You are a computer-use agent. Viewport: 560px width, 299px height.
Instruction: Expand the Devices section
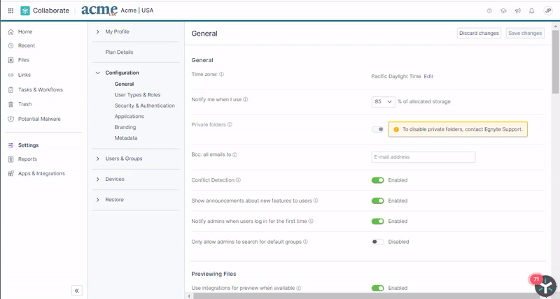(114, 180)
